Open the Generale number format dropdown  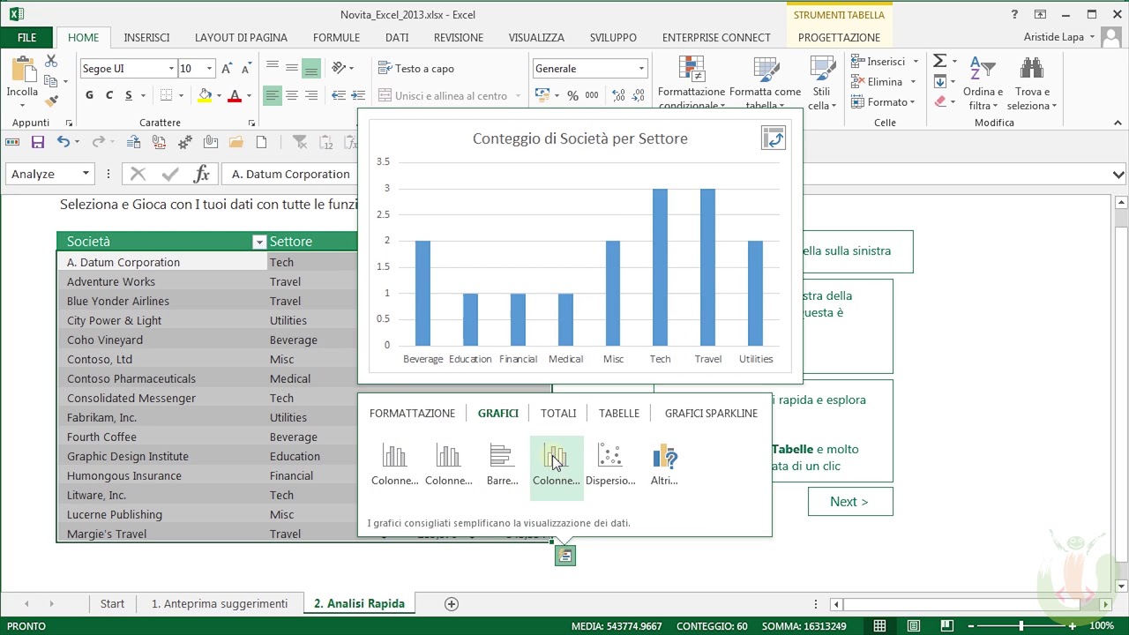641,69
